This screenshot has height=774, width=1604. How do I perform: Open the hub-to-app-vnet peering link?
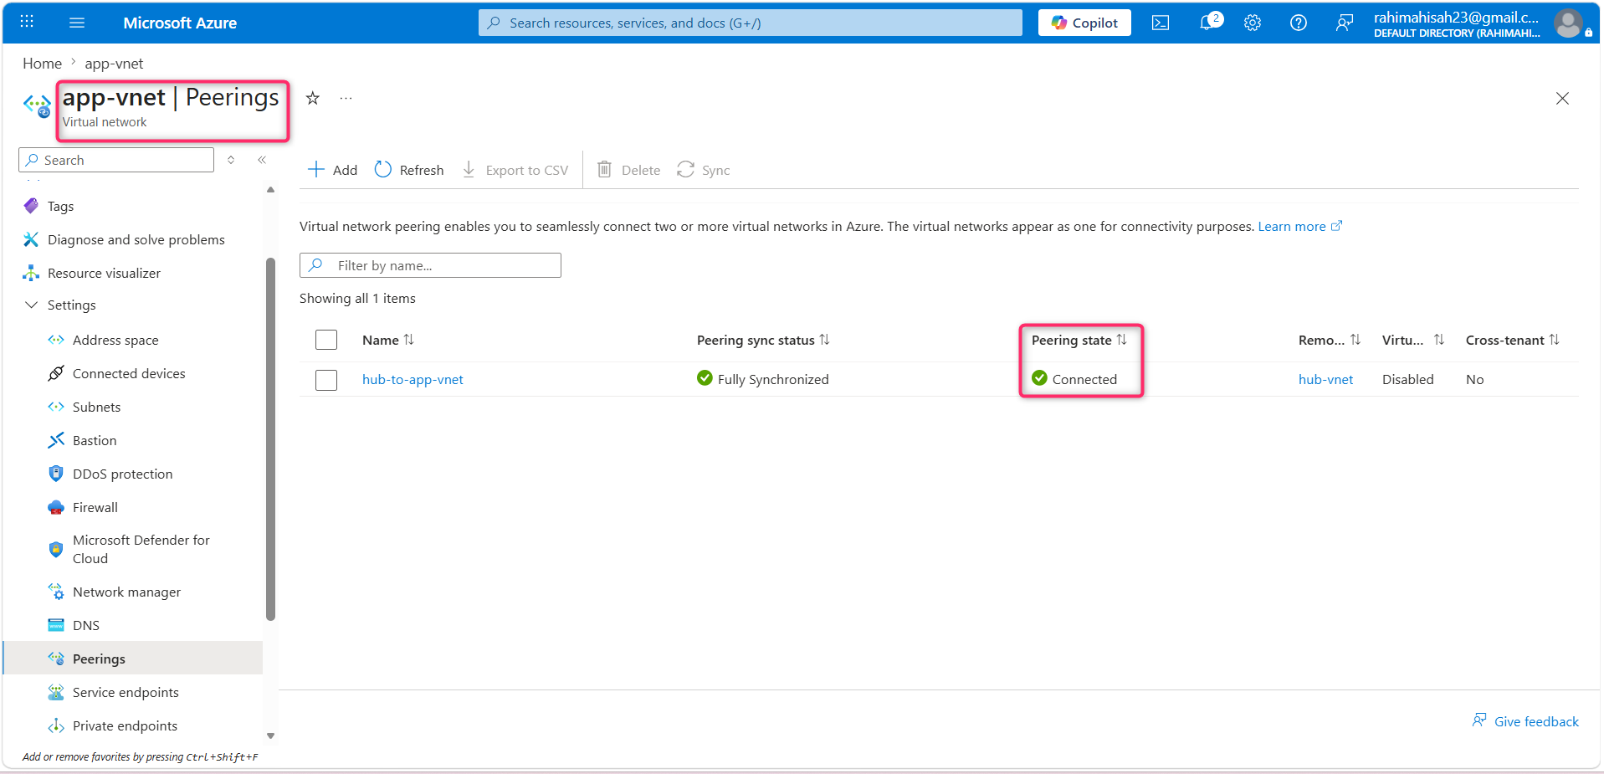tap(413, 379)
